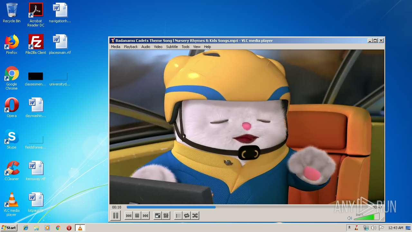Viewport: 412px width, 232px height.
Task: Launch Opera from the taskbar
Action: 69,228
